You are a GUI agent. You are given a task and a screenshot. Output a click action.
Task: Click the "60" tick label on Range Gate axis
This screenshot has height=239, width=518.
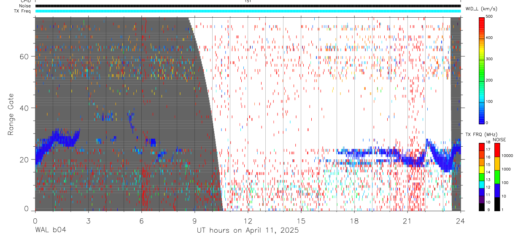pyautogui.click(x=25, y=56)
